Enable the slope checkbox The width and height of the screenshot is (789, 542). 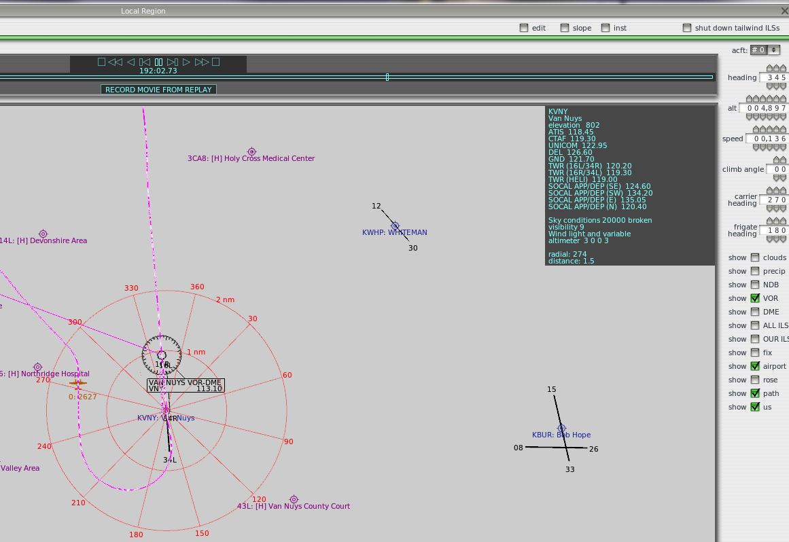click(x=565, y=28)
